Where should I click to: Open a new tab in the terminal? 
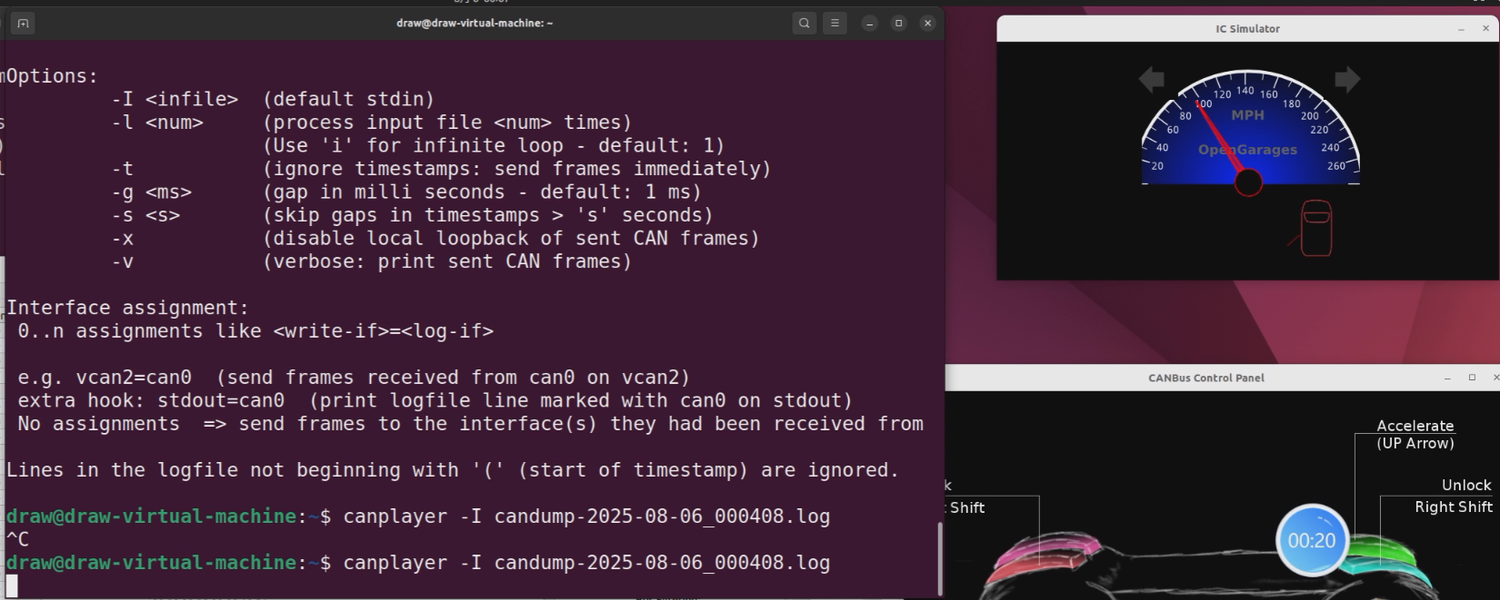coord(23,24)
